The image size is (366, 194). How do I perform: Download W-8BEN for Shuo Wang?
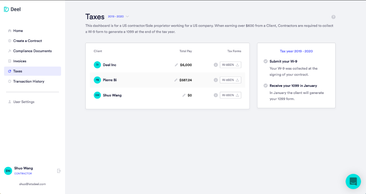[231, 95]
